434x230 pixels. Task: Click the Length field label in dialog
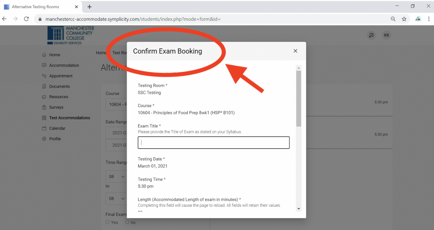pyautogui.click(x=188, y=200)
